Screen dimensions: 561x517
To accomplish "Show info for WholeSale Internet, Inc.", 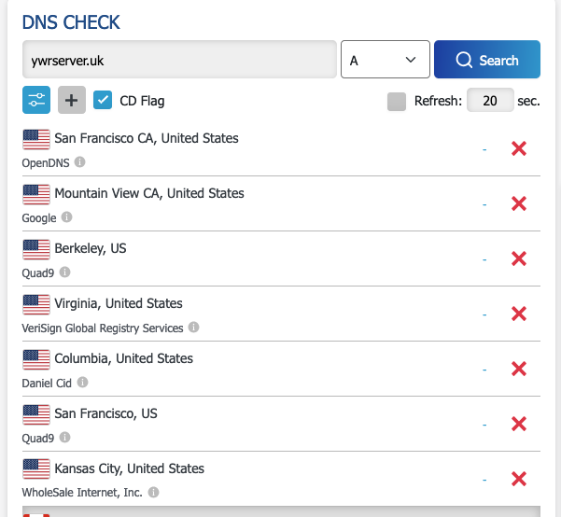I will click(x=153, y=493).
